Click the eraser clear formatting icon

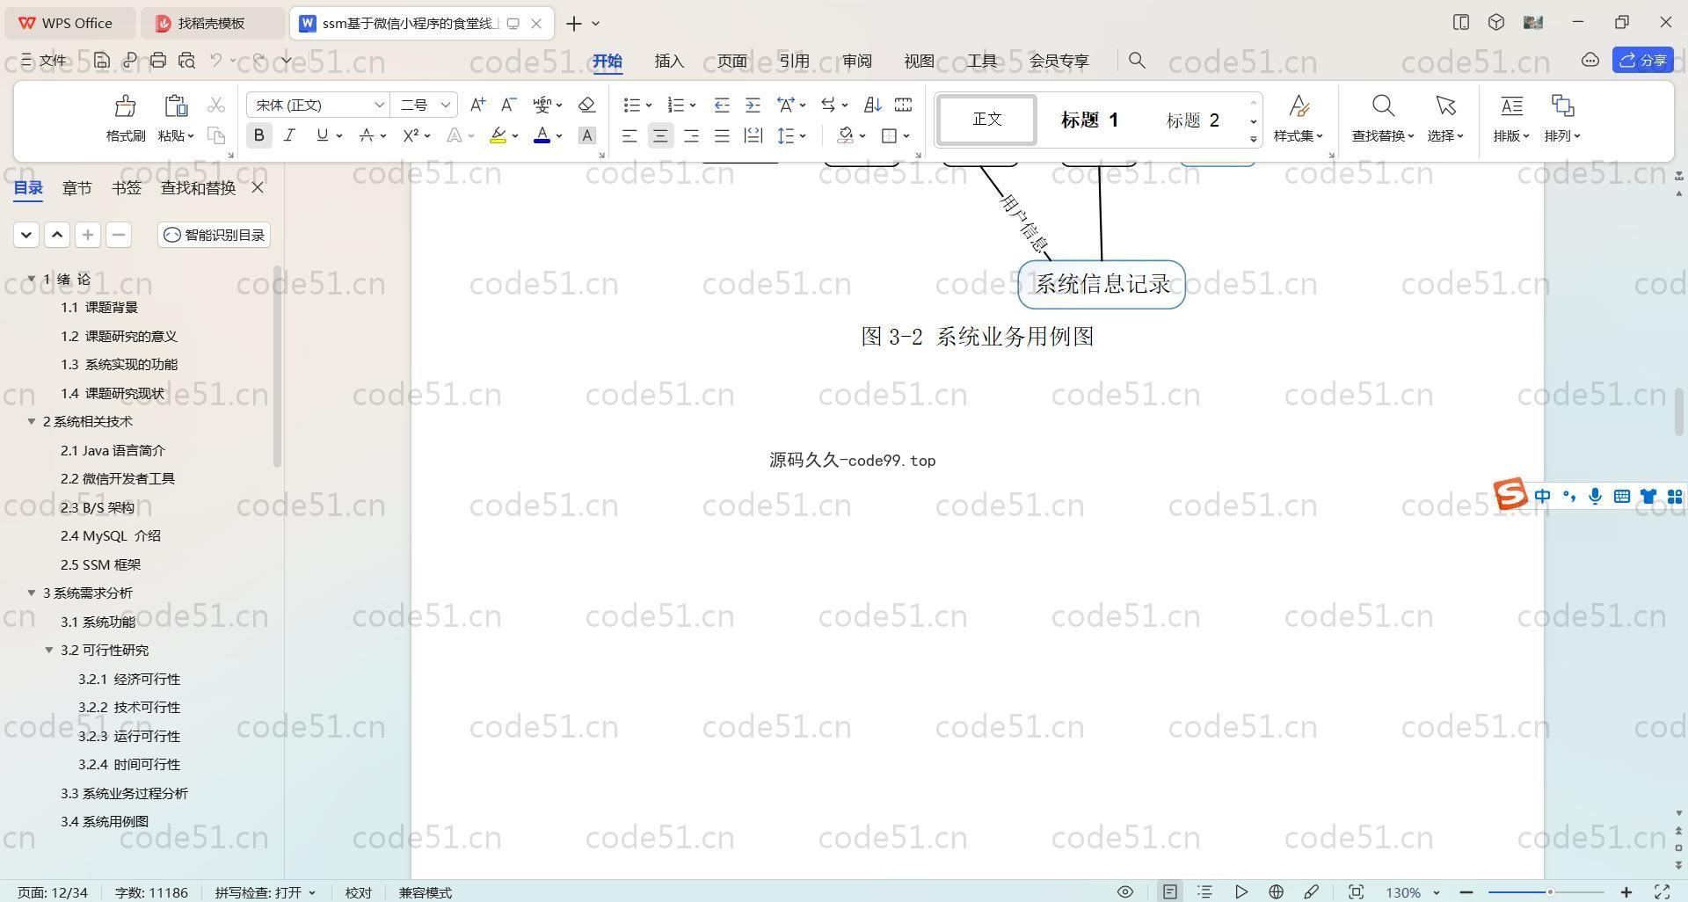(586, 105)
